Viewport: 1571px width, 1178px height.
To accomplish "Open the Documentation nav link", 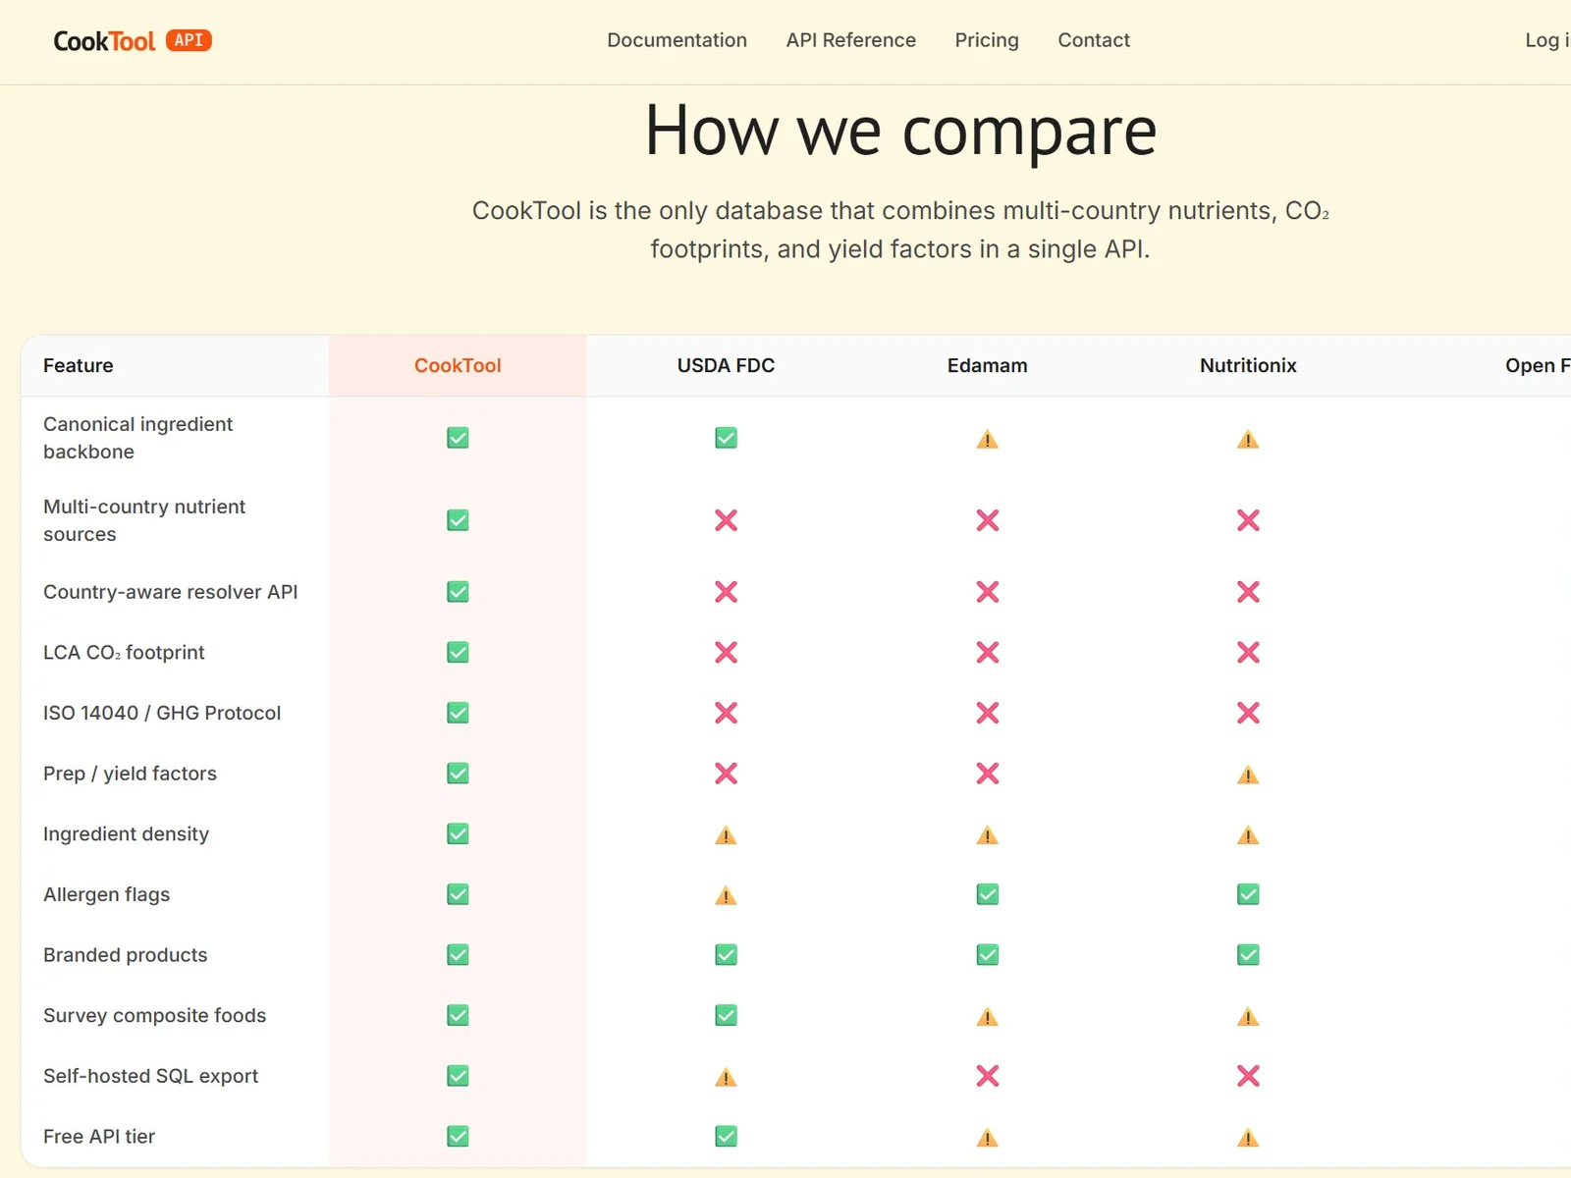I will pos(677,40).
